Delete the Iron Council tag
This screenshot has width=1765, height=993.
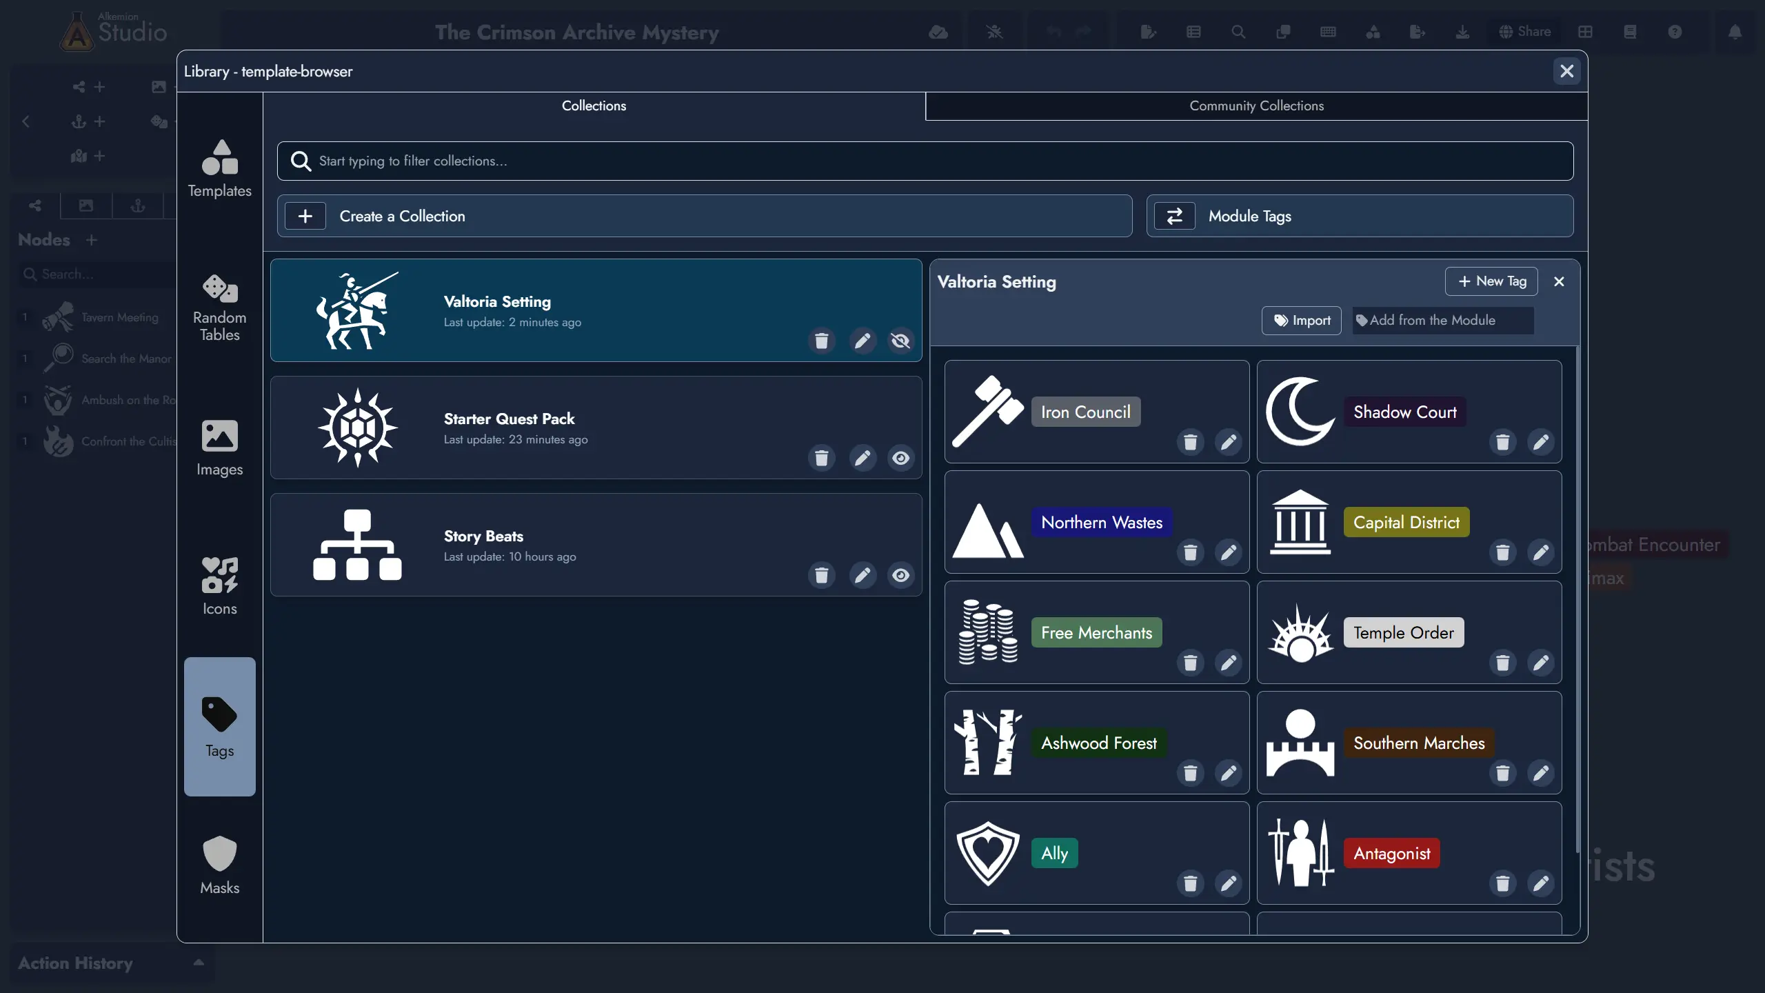pyautogui.click(x=1190, y=442)
